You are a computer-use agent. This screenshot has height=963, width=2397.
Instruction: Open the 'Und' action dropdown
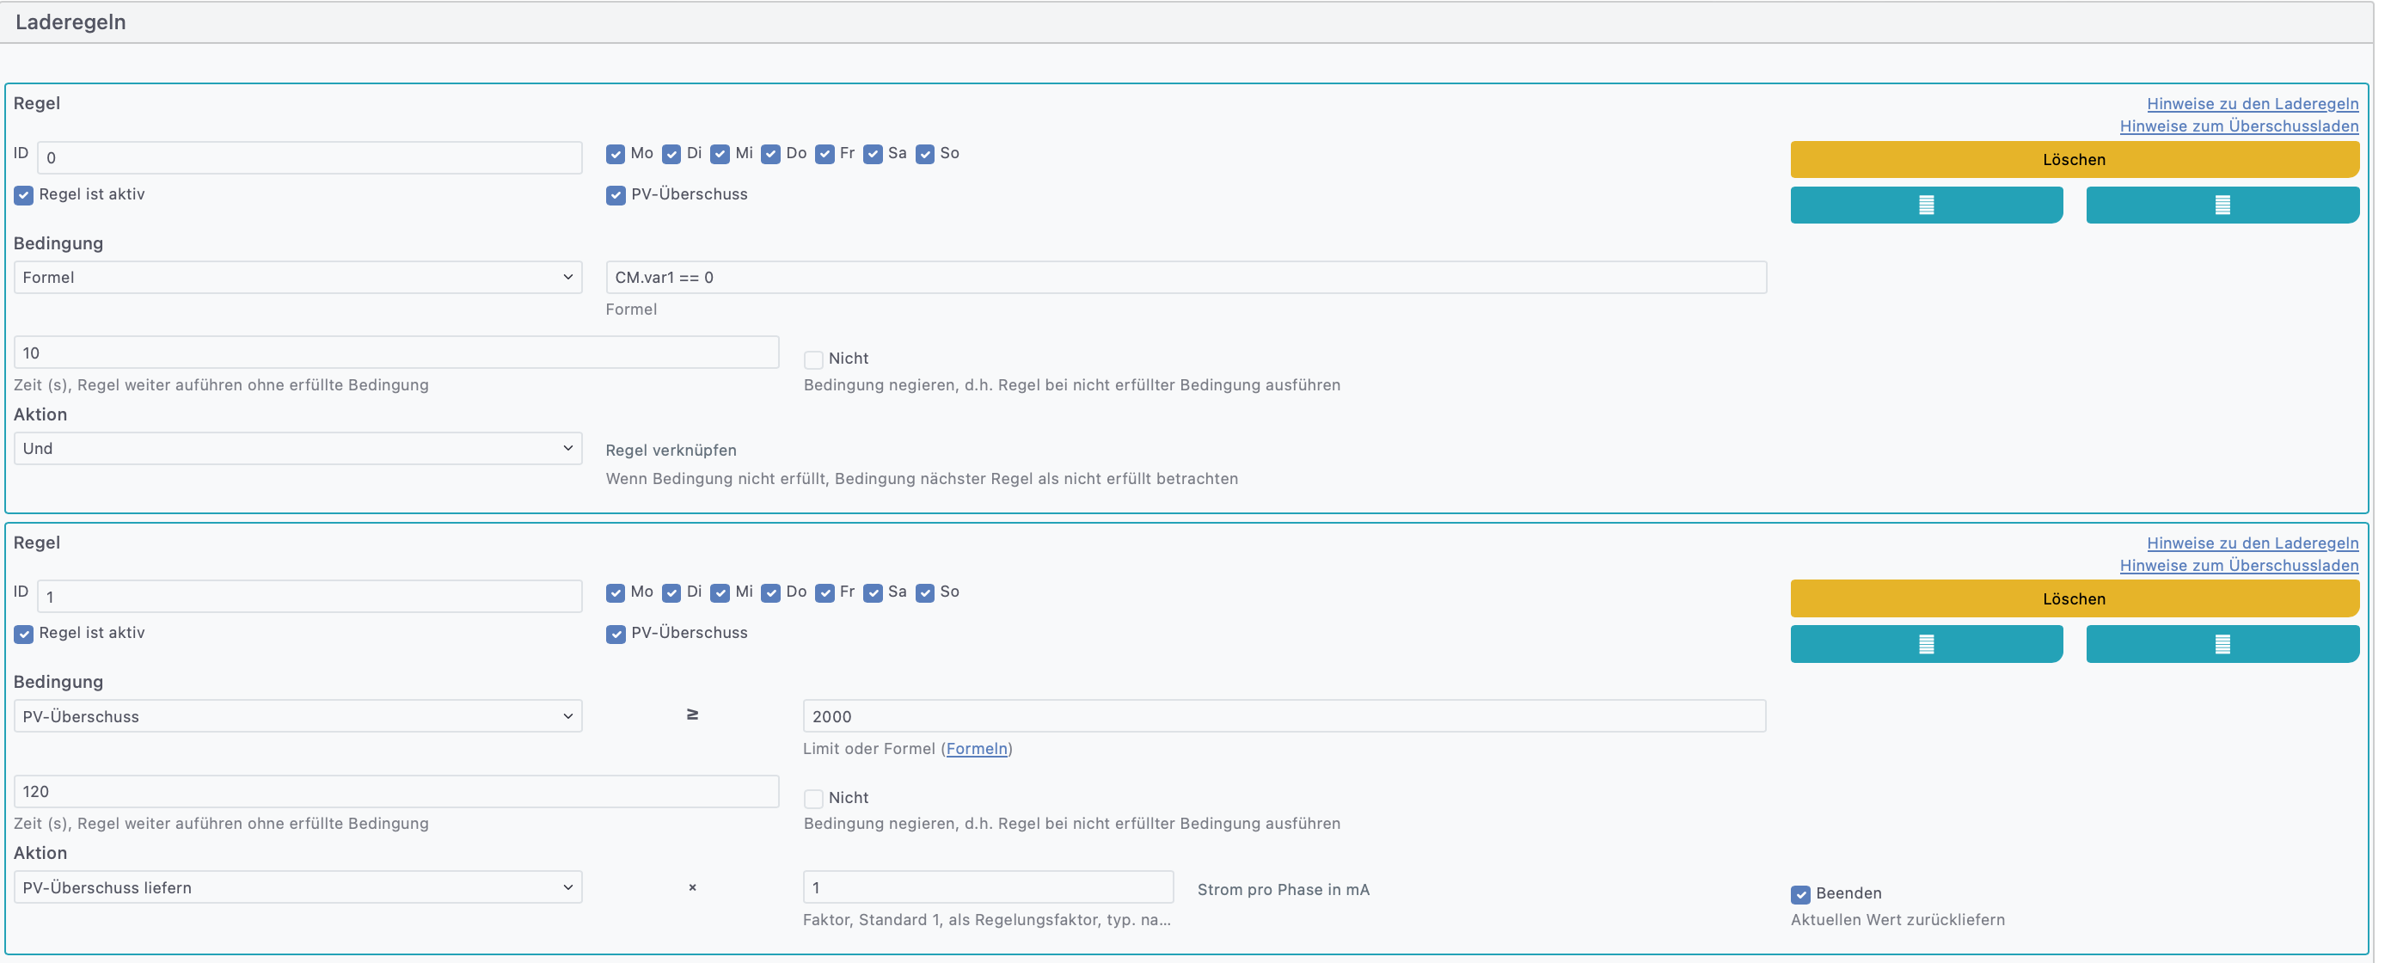click(297, 449)
